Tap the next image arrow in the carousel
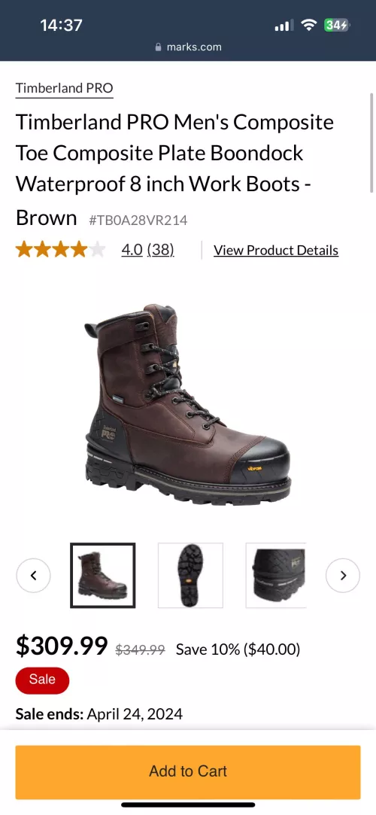The width and height of the screenshot is (376, 815). pos(343,576)
